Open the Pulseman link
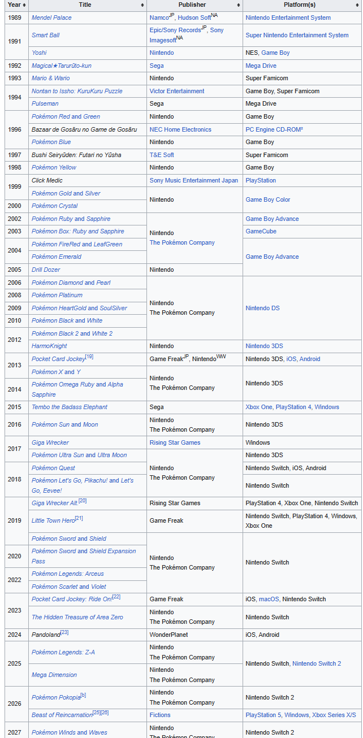Screen dimensions: 363x738 click(x=45, y=103)
